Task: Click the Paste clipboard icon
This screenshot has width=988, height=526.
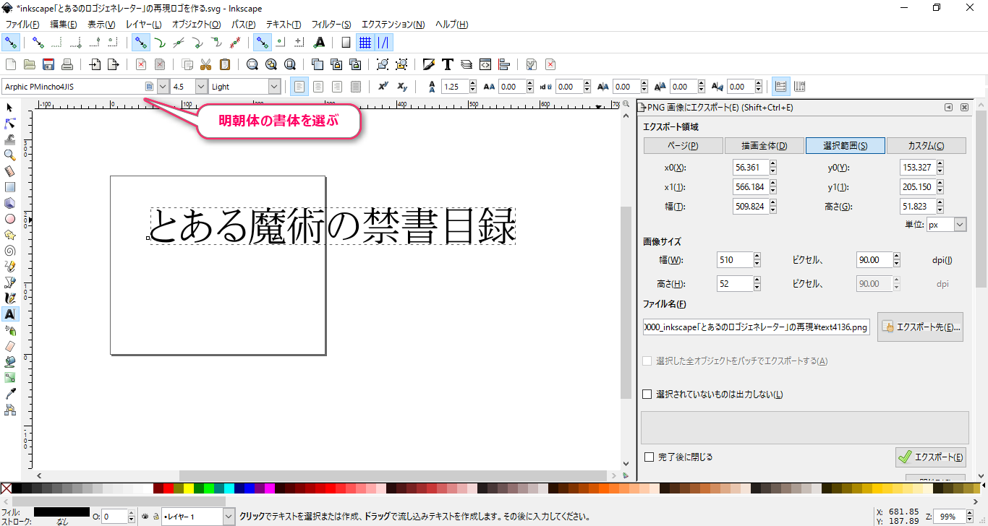Action: coord(225,64)
